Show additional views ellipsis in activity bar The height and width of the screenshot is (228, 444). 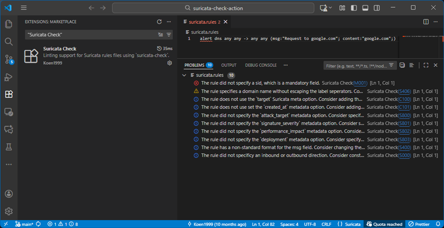9,164
